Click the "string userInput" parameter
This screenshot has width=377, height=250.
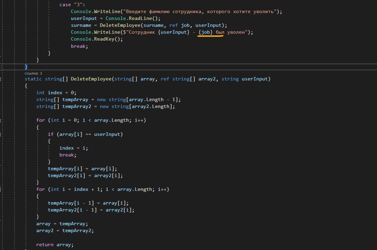(244, 79)
